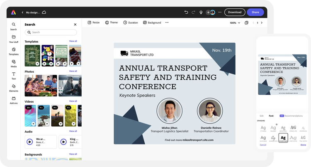Play the first audio track preview
Screen dimensions: 311x167
click(x=30, y=142)
